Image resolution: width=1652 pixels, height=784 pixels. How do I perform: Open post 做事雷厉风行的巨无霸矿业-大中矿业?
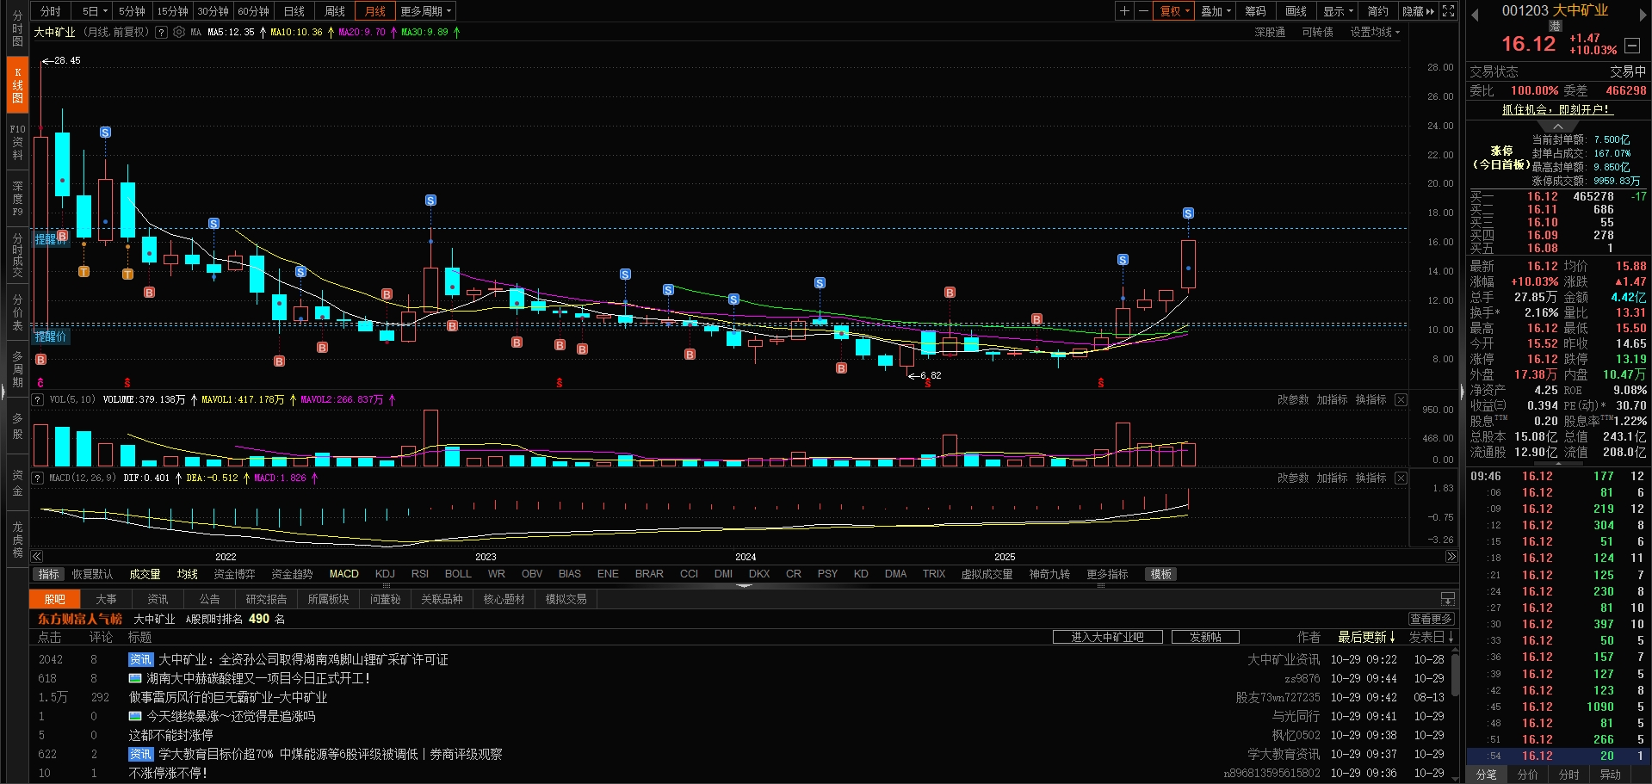click(x=228, y=697)
